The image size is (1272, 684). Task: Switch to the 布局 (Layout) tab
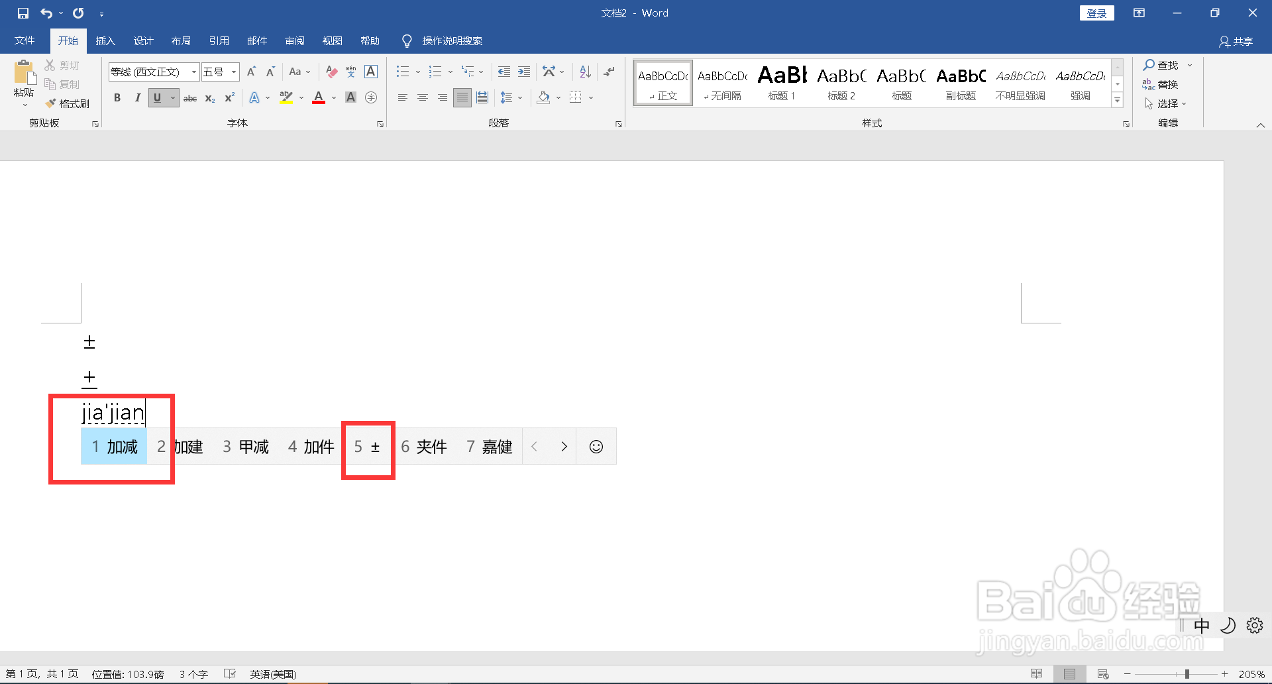click(181, 41)
